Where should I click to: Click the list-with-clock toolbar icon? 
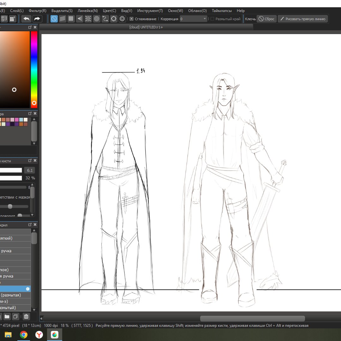(x=4, y=19)
